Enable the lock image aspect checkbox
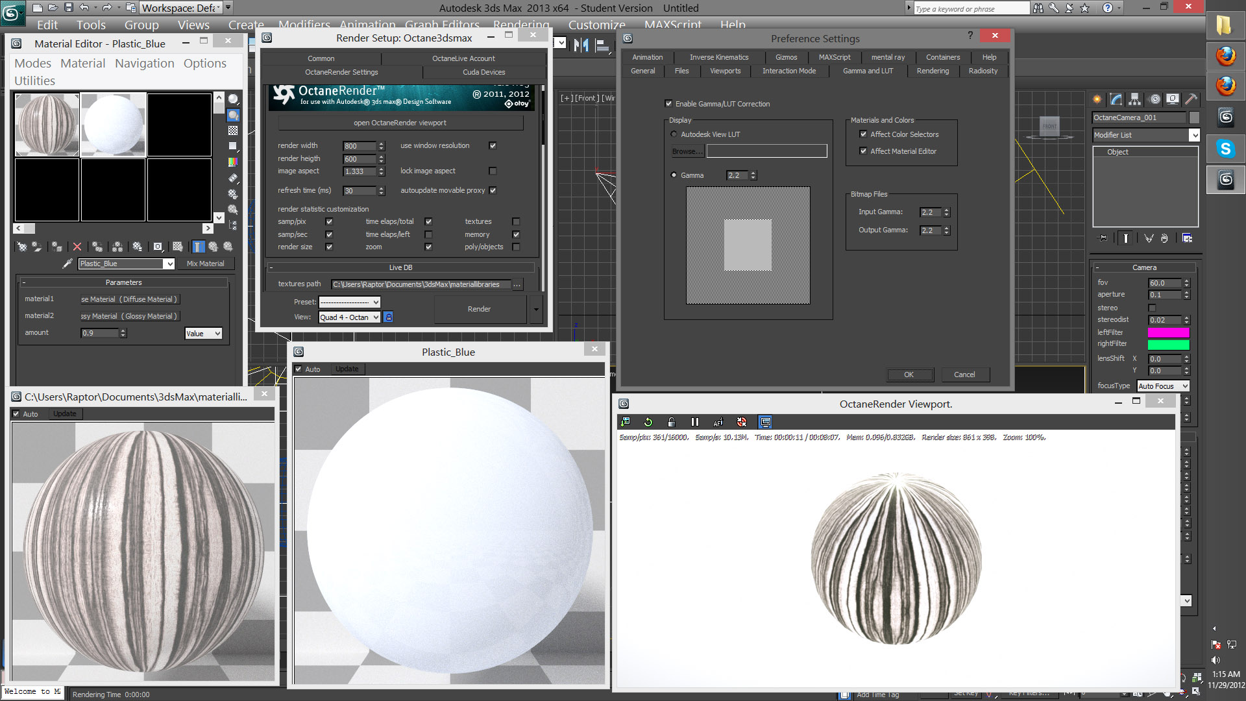 click(x=493, y=171)
